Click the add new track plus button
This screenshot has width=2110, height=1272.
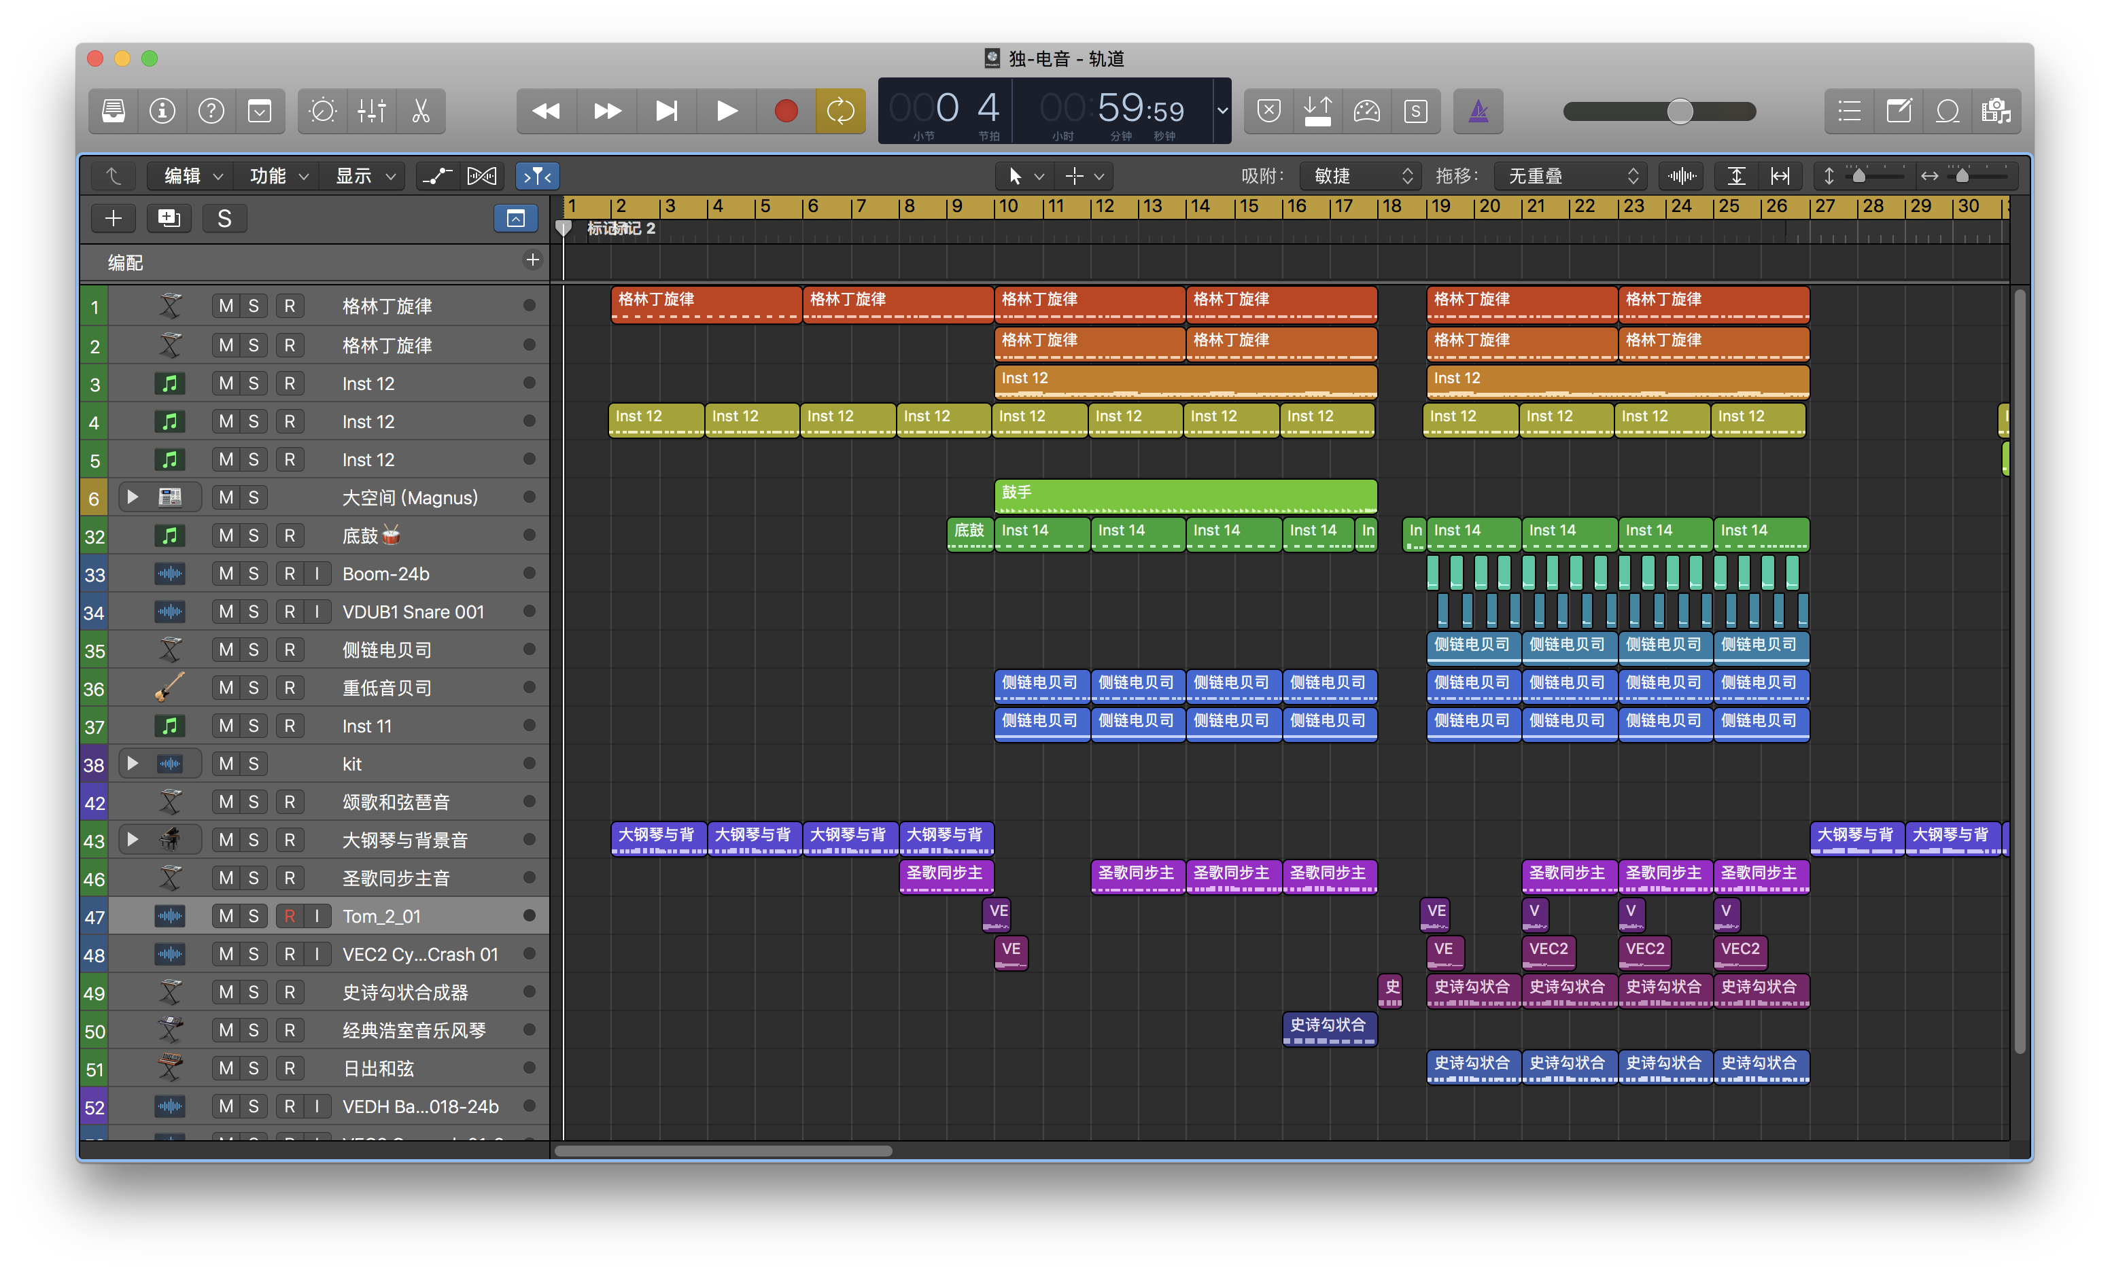click(x=114, y=219)
